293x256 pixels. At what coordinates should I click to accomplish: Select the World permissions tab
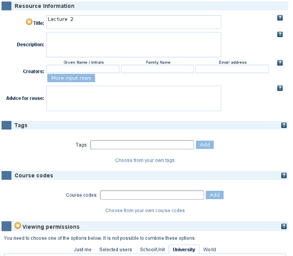pos(210,250)
